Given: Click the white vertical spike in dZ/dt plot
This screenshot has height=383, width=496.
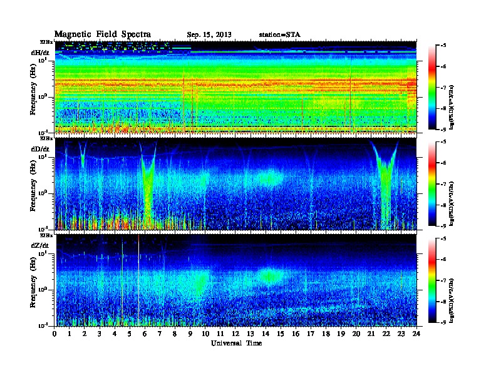Looking at the screenshot, I should pos(138,280).
